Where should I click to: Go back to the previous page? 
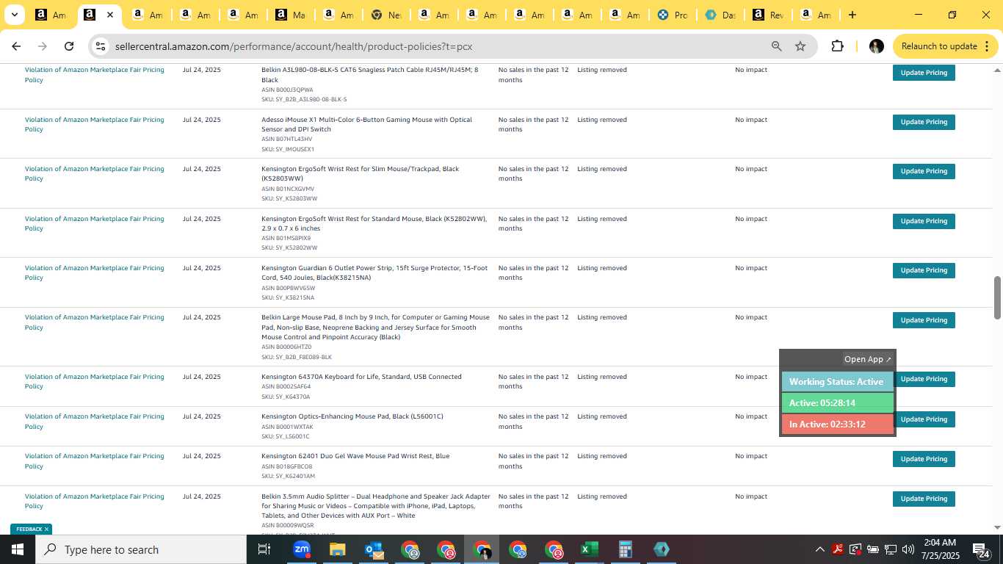16,46
